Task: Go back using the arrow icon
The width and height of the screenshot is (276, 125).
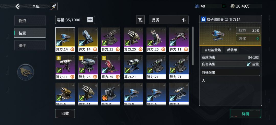Action: [17, 6]
